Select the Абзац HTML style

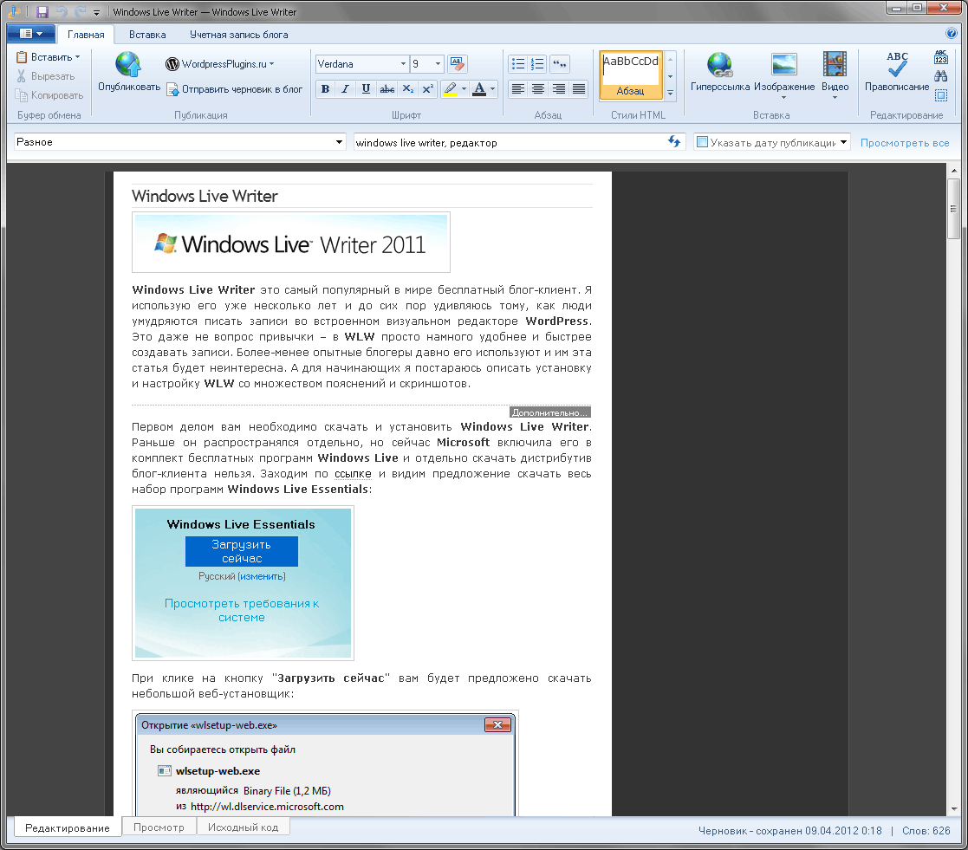pos(630,75)
